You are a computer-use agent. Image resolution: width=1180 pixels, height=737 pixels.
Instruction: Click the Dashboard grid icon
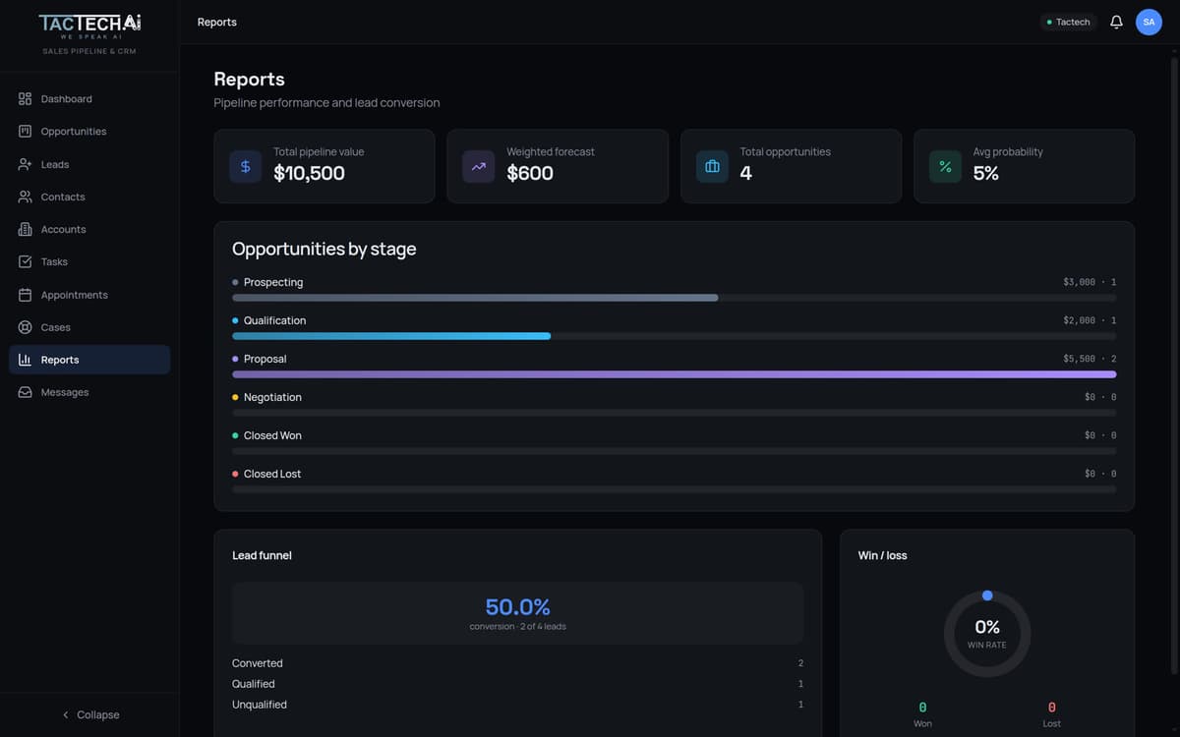point(26,99)
